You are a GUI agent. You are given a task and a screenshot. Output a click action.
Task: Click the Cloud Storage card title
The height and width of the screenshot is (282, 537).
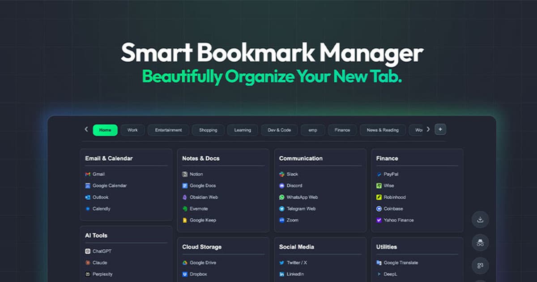coord(202,247)
